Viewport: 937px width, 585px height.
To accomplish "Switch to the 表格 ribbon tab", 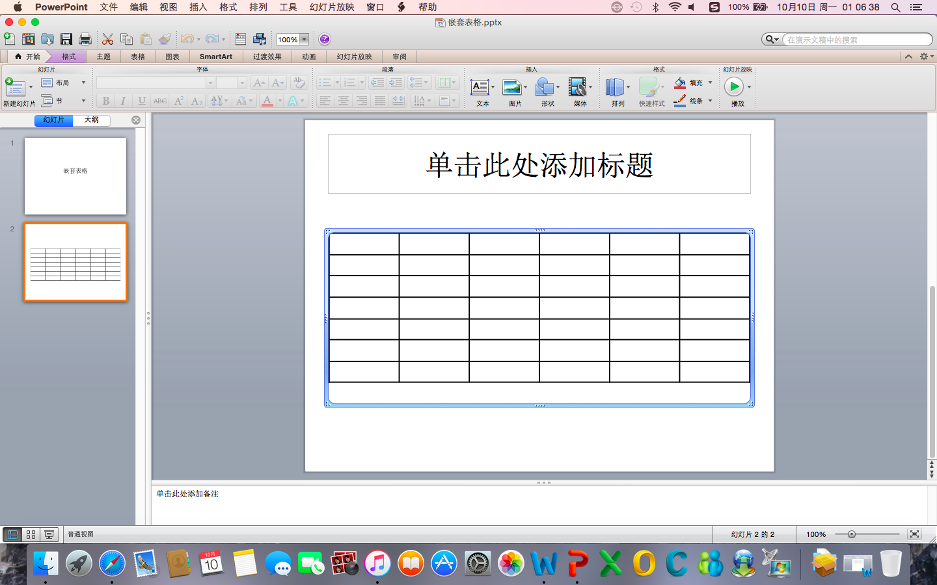I will (138, 57).
